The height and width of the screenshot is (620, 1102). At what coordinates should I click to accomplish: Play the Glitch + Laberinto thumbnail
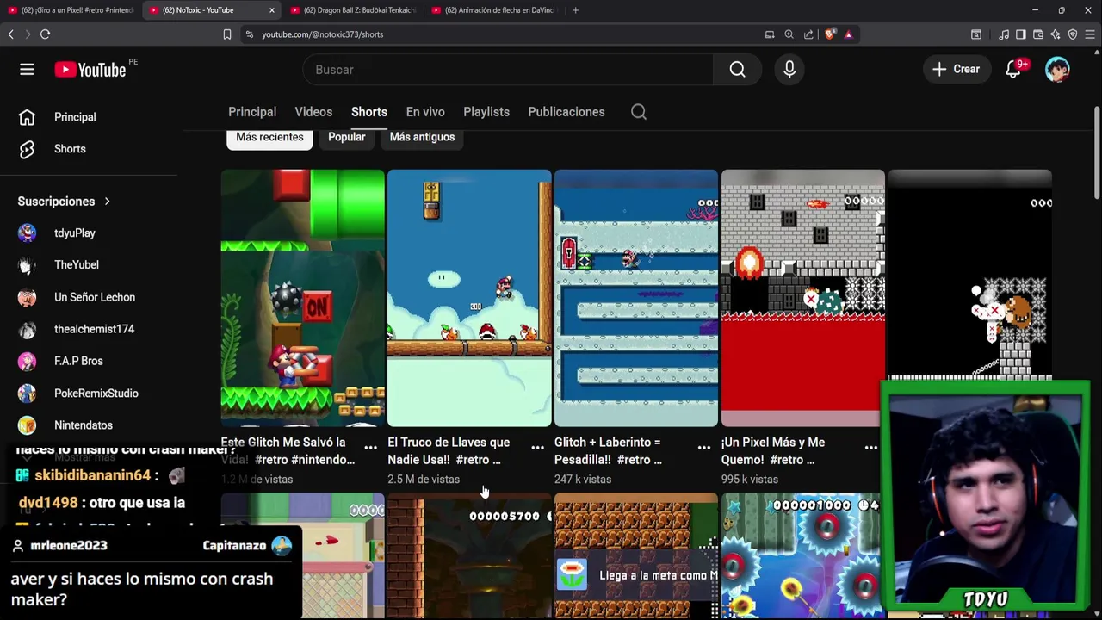click(x=636, y=298)
